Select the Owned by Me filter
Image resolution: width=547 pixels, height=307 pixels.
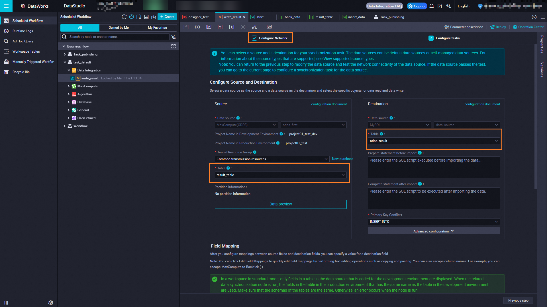(119, 28)
